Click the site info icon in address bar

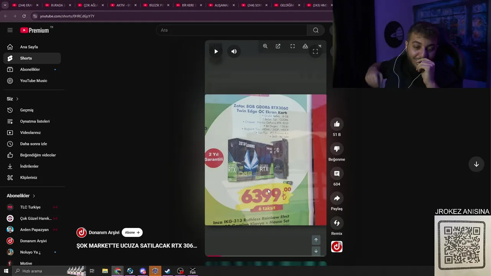35,16
